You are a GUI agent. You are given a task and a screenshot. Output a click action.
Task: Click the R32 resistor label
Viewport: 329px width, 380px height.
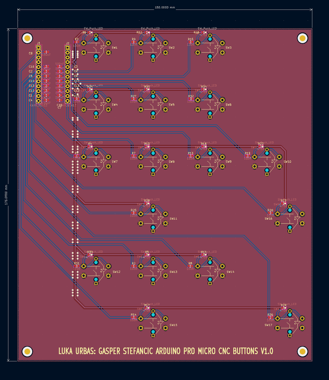click(x=191, y=96)
